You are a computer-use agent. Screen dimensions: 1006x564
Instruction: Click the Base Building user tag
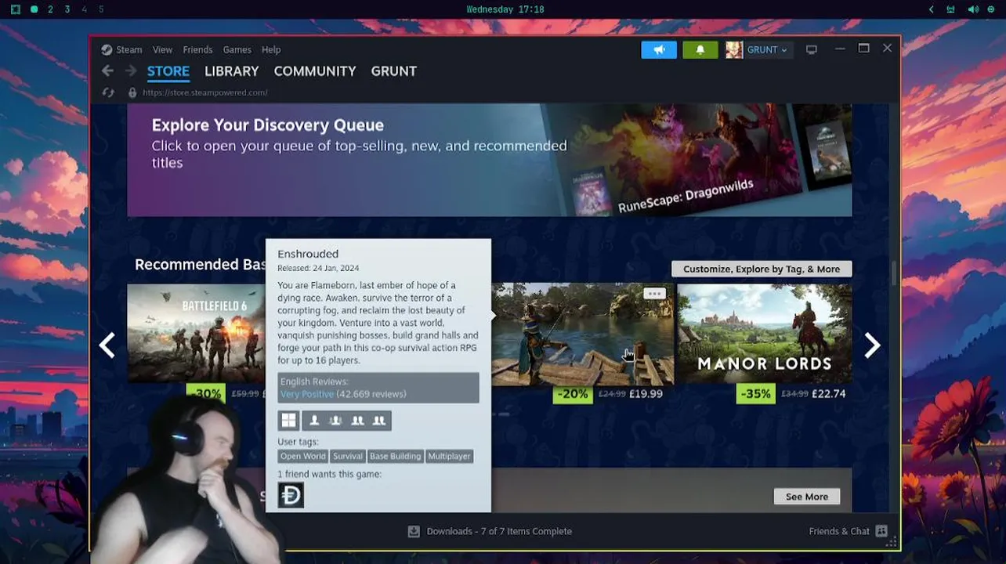(395, 456)
